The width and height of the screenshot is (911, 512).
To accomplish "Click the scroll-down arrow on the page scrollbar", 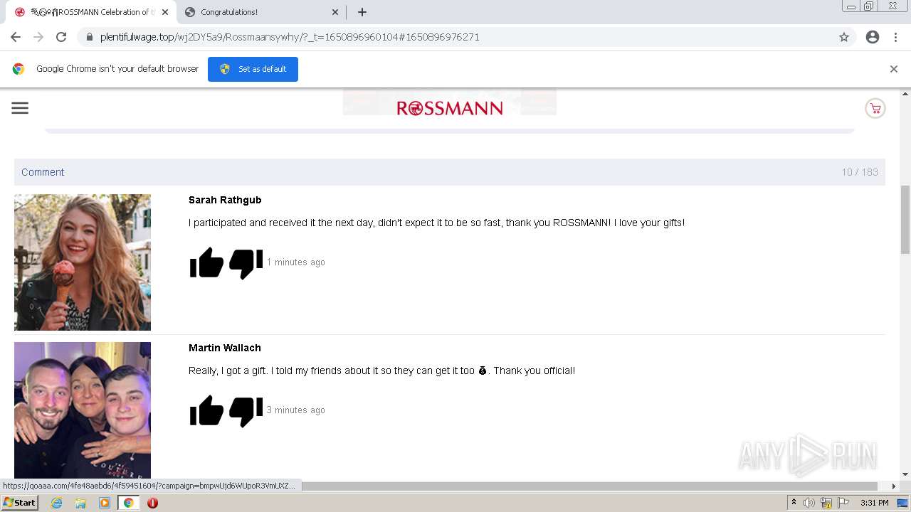I will (905, 474).
